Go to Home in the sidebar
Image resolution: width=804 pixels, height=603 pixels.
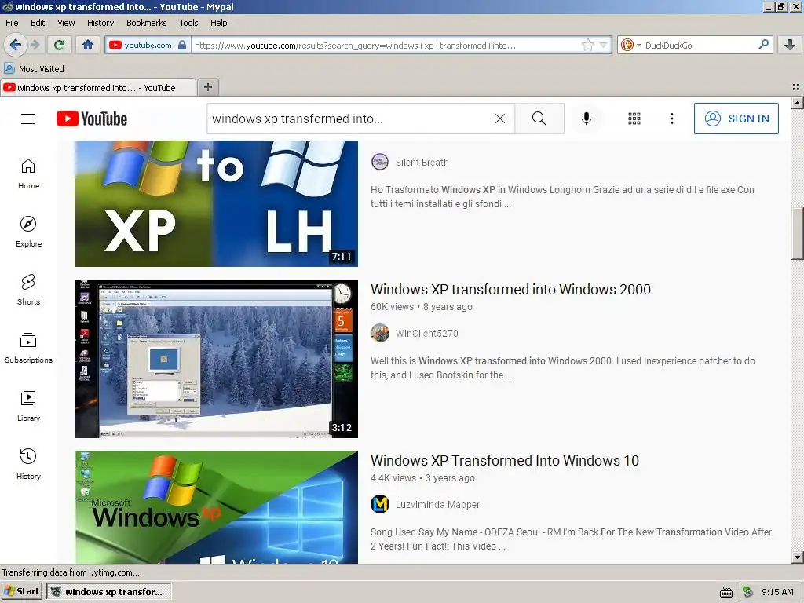(x=28, y=174)
